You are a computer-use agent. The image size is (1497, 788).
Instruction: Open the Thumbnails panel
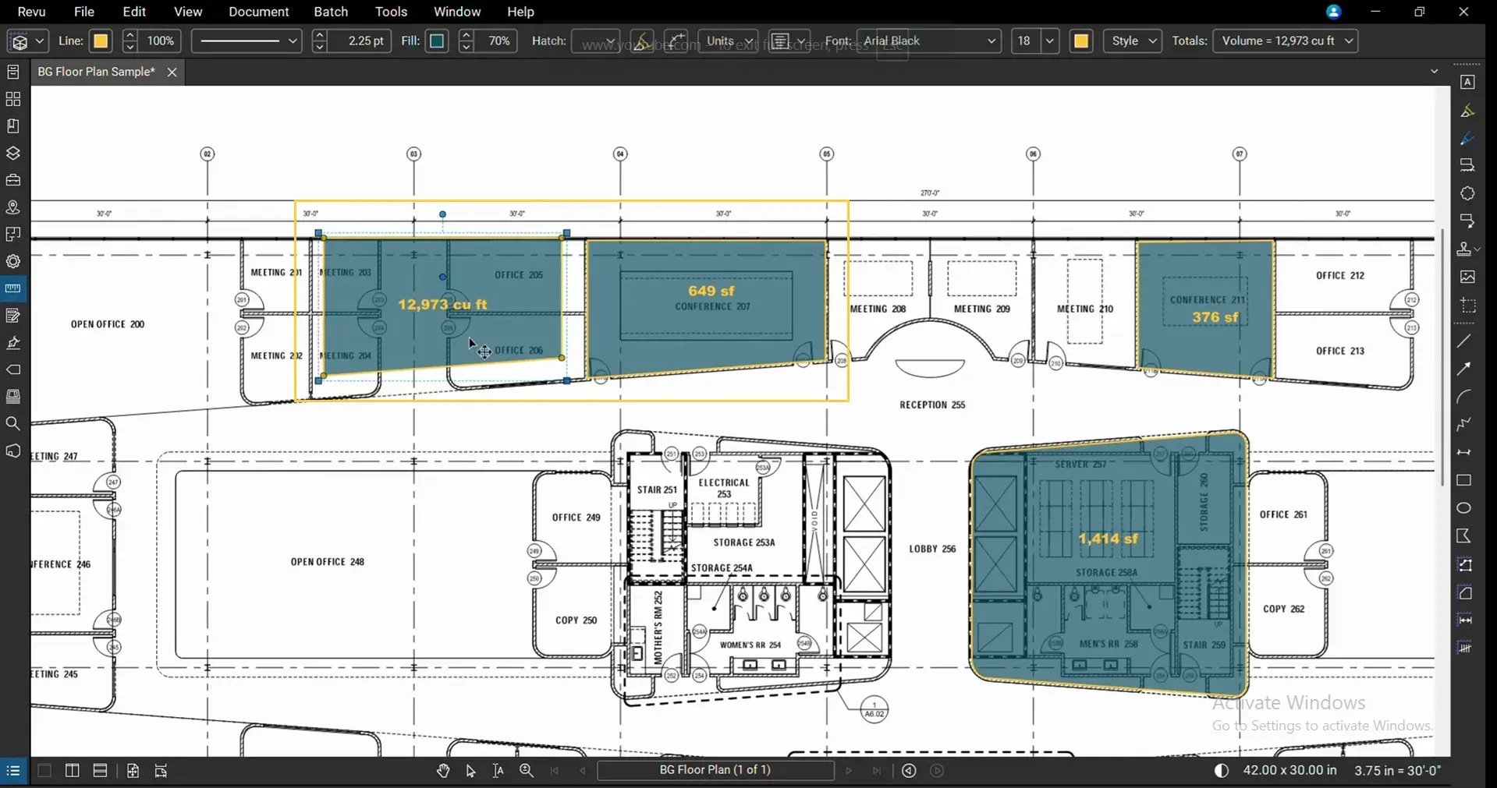pos(13,99)
